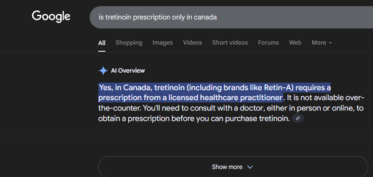Go to Short videos tab
The height and width of the screenshot is (177, 373).
[x=230, y=43]
